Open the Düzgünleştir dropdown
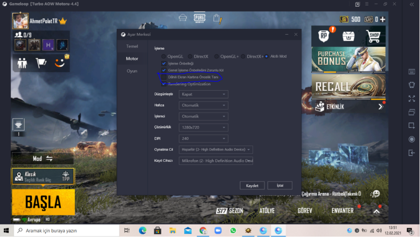This screenshot has height=237, width=420. 203,94
